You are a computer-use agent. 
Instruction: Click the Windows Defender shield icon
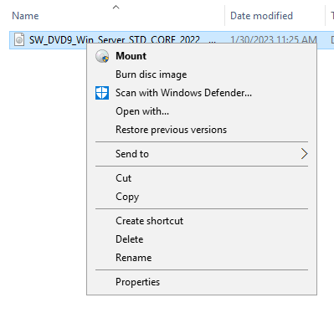tap(102, 93)
